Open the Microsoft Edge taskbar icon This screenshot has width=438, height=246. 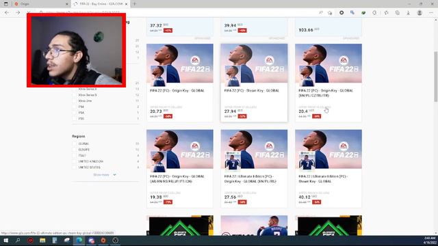[x=79, y=241]
